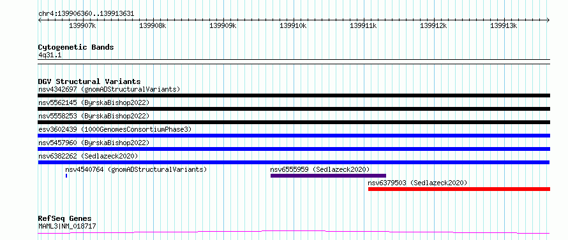Viewport: 568px width, 240px height.
Task: Click blue bar under nsv5457960
Action: [x=294, y=149]
